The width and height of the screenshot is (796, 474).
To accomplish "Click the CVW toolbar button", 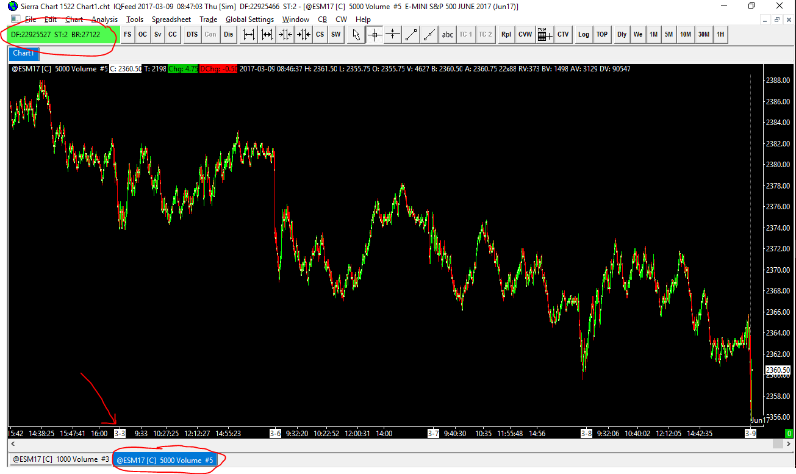I will point(525,35).
